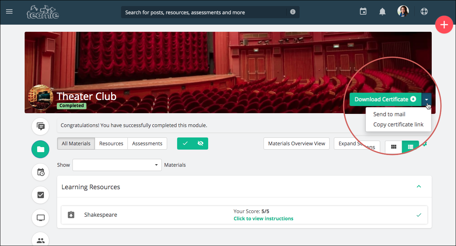Open the Show materials dropdown
This screenshot has height=246, width=456.
(x=117, y=165)
